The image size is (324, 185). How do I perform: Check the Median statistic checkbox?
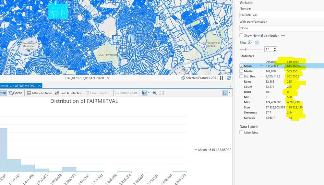pyautogui.click(x=241, y=71)
